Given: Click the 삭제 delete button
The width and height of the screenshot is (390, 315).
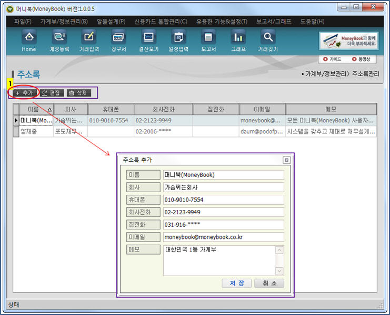Looking at the screenshot, I should coord(79,93).
